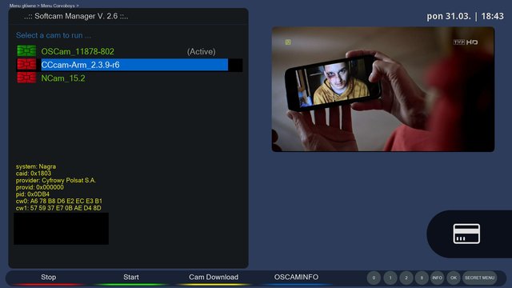The image size is (512, 288).
Task: Click the provider Cyfrowy Polsat S.A. line
Action: pos(56,180)
